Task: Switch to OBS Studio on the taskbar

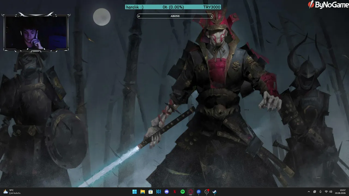Action: click(207, 192)
